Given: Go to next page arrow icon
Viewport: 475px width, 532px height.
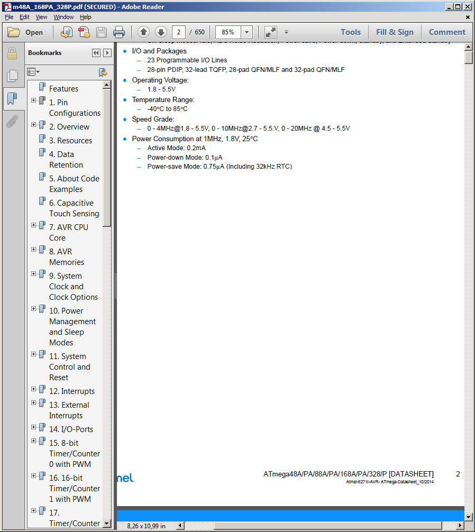Looking at the screenshot, I should point(161,32).
